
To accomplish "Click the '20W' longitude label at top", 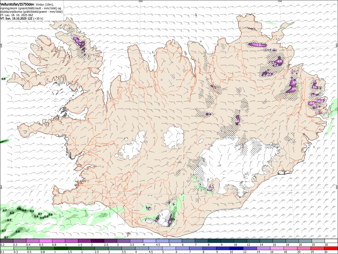I will coord(140,1).
